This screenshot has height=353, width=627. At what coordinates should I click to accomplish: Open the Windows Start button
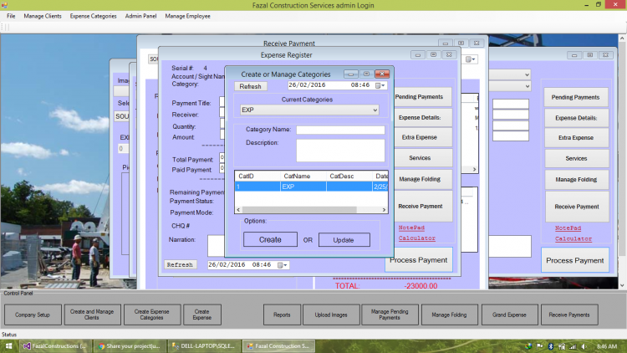[x=9, y=346]
